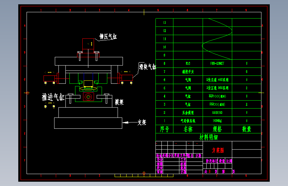Click the red page count 2
The width and height of the screenshot is (288, 186).
(210, 171)
